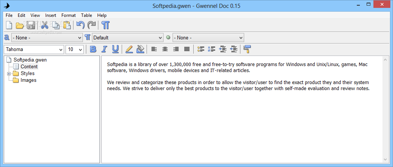
Task: Toggle italic formatting
Action: click(x=104, y=49)
